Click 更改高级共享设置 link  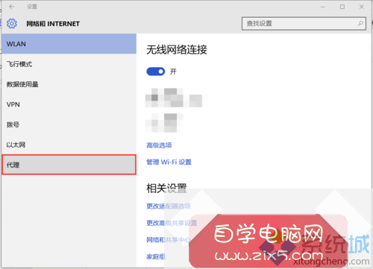(172, 223)
